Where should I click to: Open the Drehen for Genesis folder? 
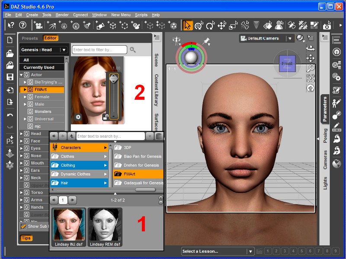pyautogui.click(x=138, y=165)
